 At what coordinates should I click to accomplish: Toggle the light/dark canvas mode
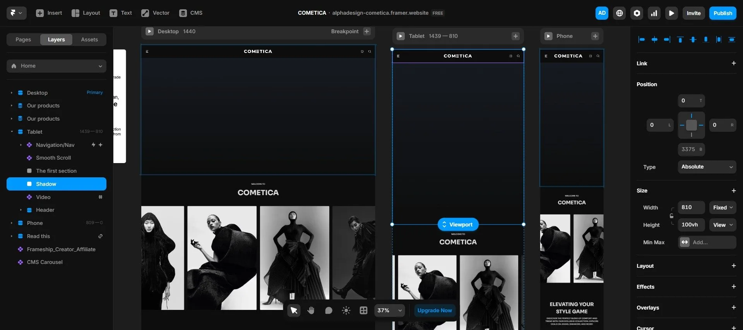coord(346,310)
